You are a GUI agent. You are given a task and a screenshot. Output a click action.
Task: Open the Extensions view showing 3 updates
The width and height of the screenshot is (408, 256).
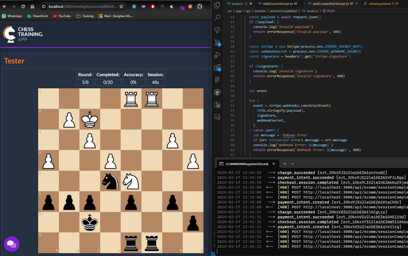[217, 68]
